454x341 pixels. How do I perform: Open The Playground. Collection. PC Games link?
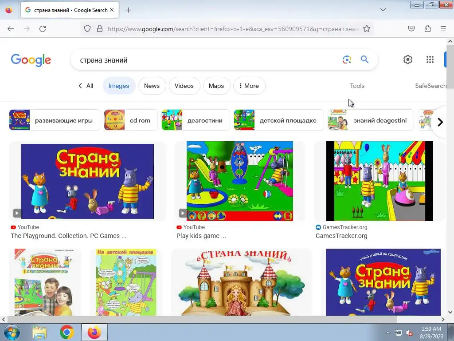(68, 236)
